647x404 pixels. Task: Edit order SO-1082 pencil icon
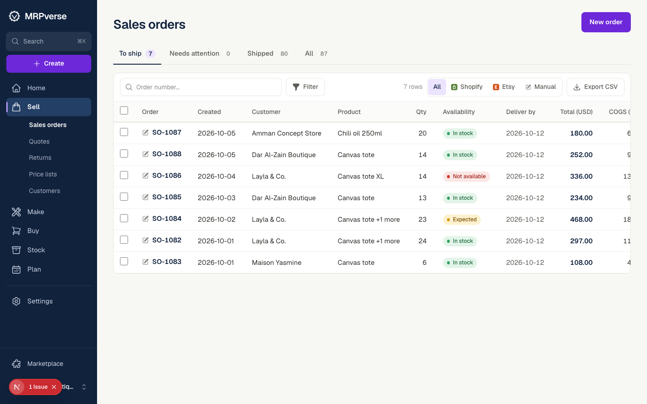pos(146,240)
